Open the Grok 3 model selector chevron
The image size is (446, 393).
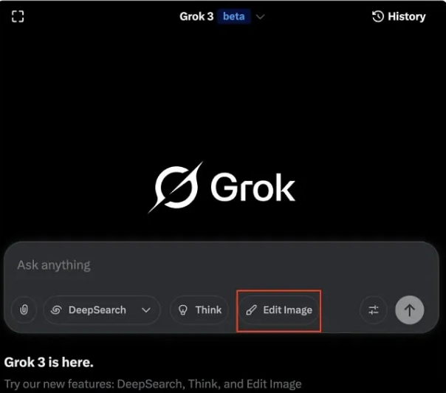click(260, 17)
